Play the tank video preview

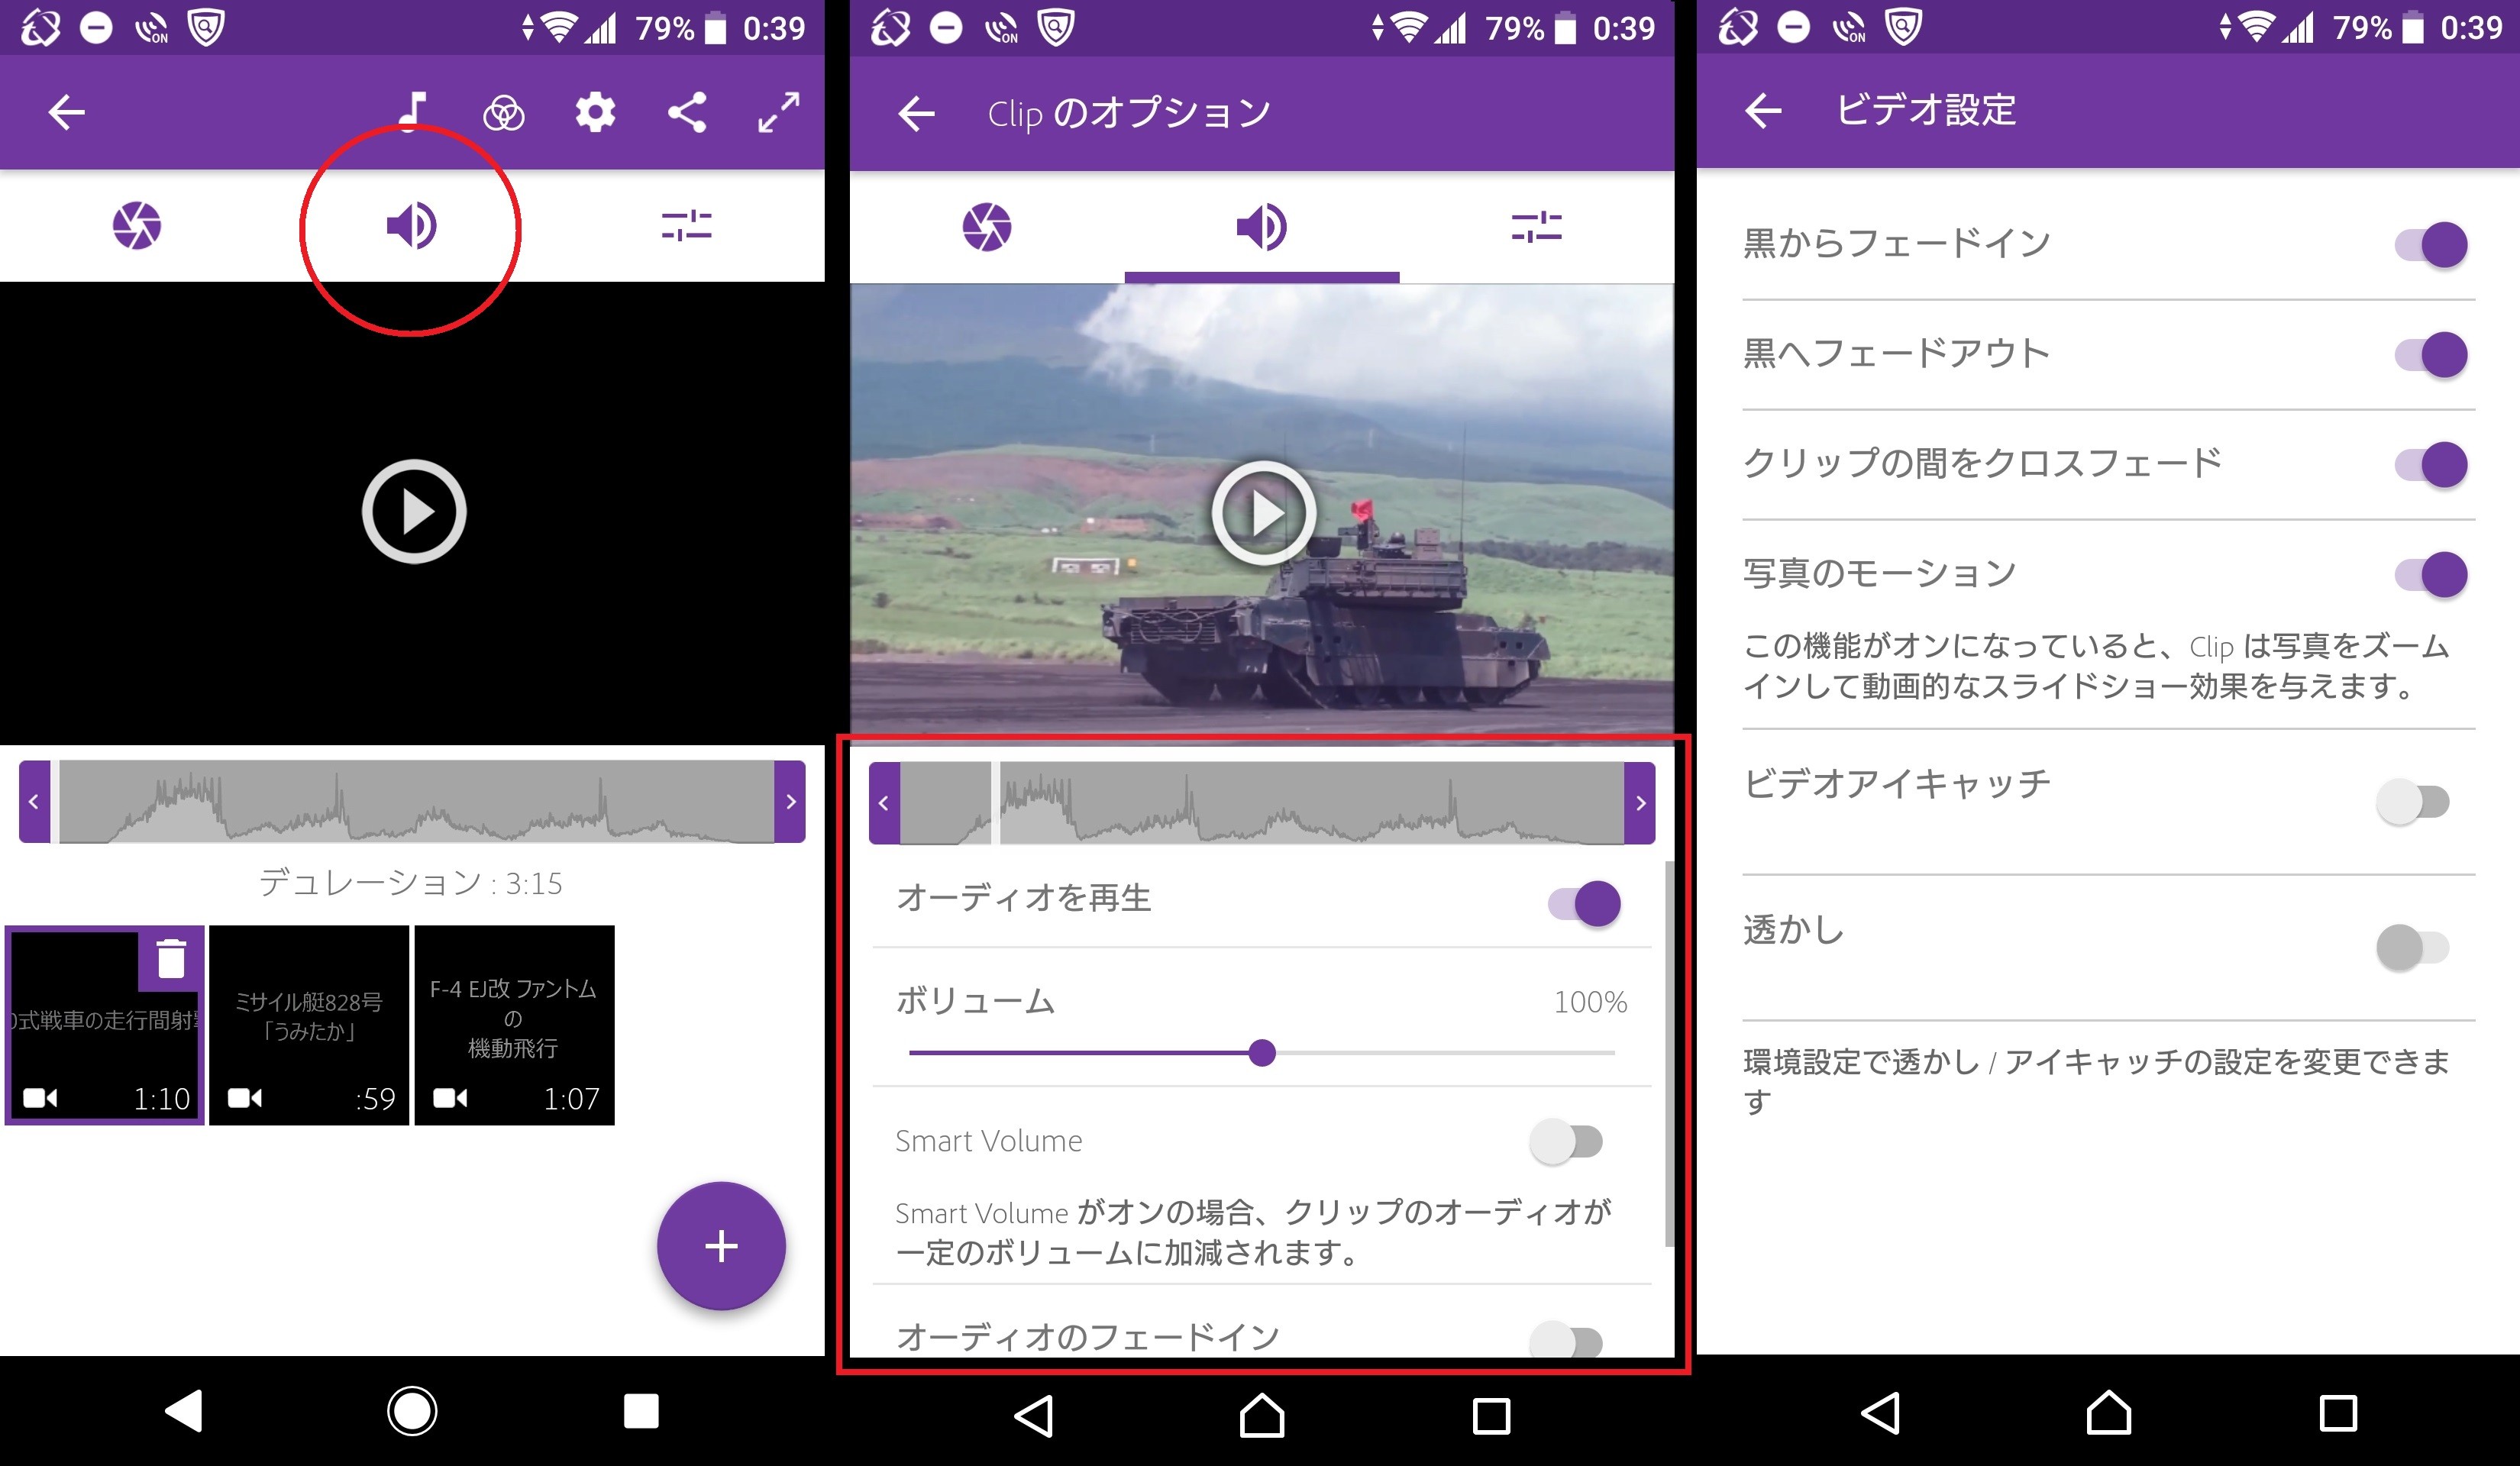coord(1262,513)
